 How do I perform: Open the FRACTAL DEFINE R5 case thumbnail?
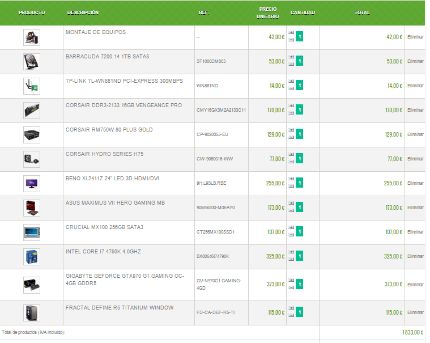[32, 313]
